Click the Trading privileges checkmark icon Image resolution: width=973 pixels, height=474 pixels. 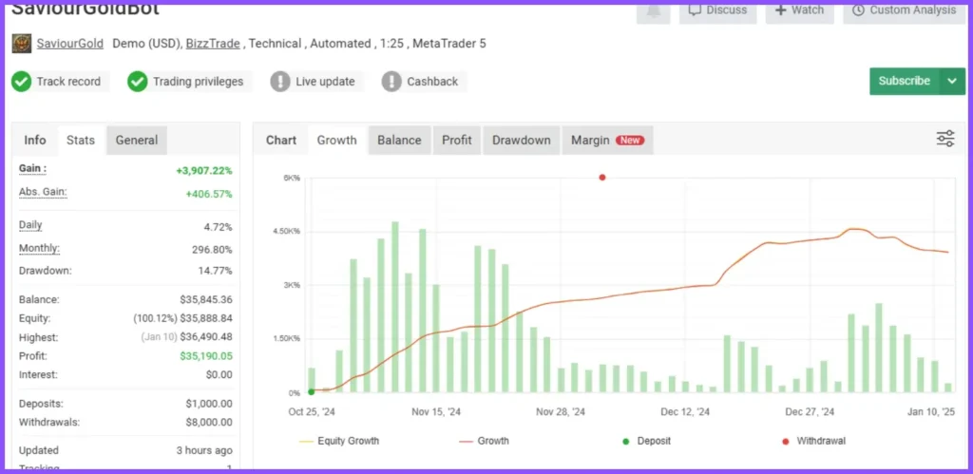coord(138,82)
